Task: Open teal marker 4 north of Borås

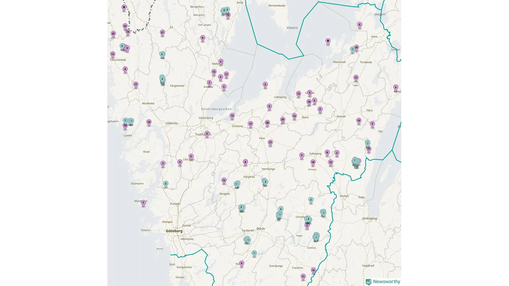Action: [x=281, y=209]
